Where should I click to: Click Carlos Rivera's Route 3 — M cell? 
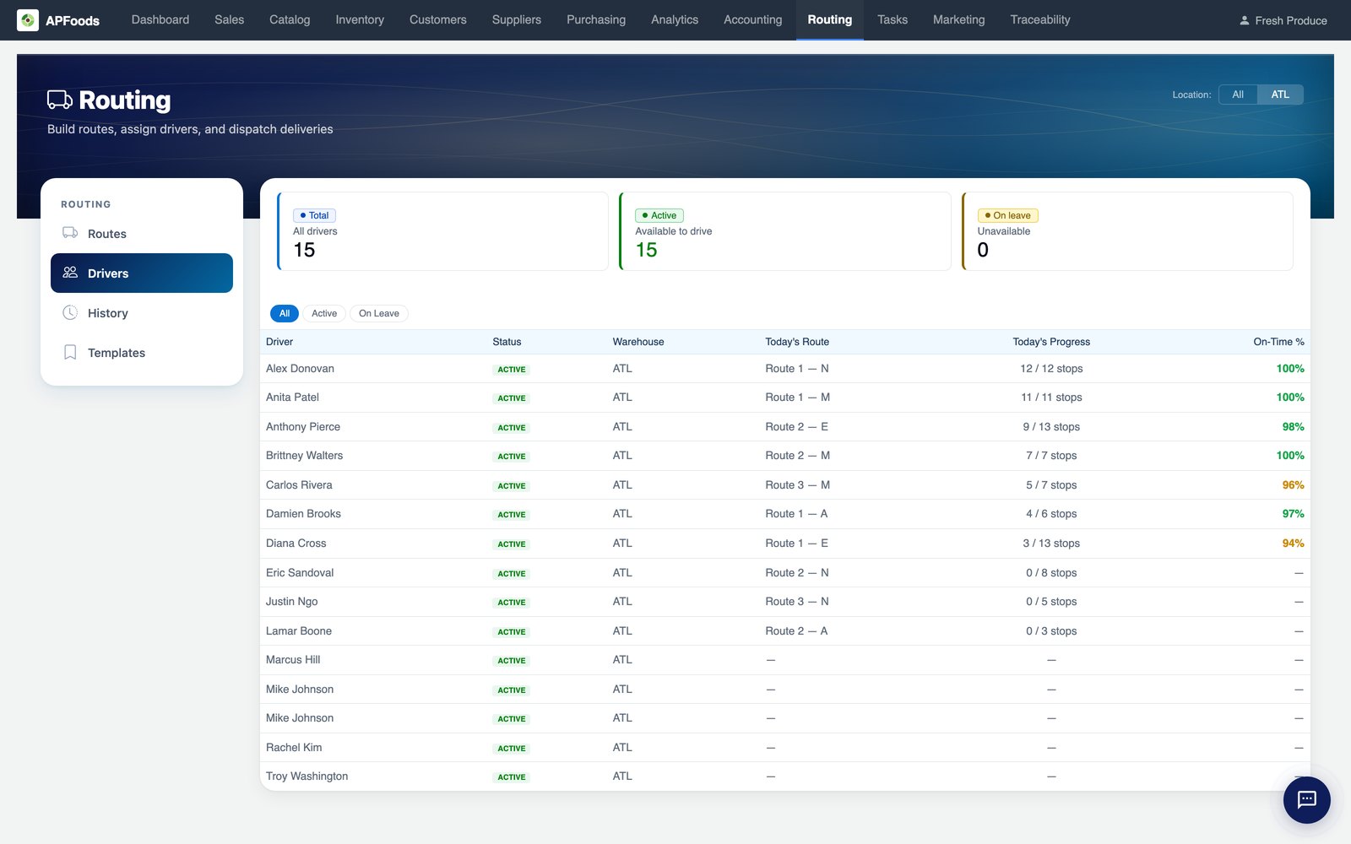pos(798,485)
